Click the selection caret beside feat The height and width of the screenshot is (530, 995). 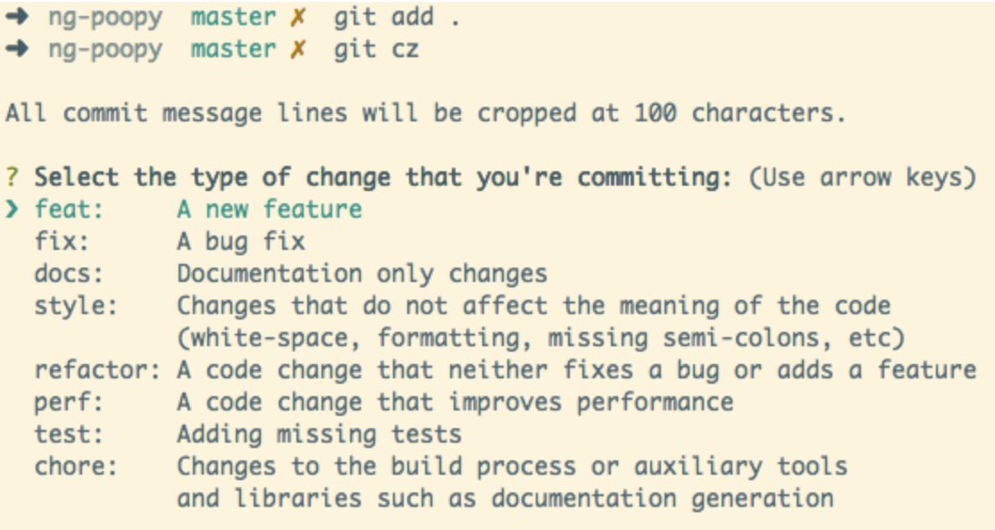[x=13, y=210]
